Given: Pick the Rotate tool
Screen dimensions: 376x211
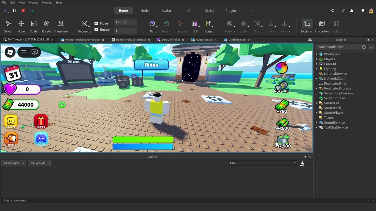Looking at the screenshot, I should click(x=46, y=27).
